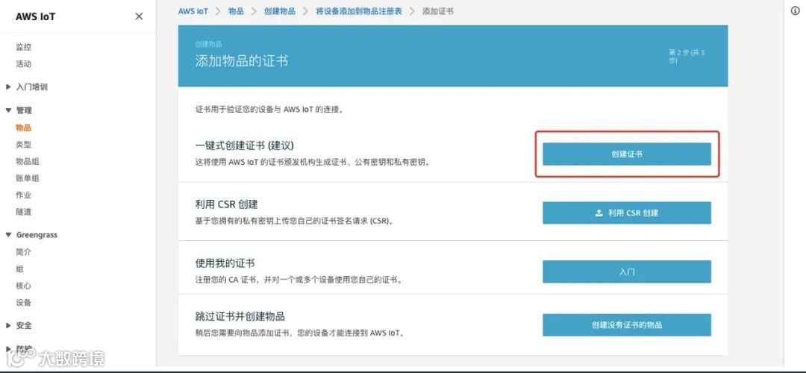Collapse the Greengrass section arrow
806x373 pixels.
pyautogui.click(x=8, y=235)
